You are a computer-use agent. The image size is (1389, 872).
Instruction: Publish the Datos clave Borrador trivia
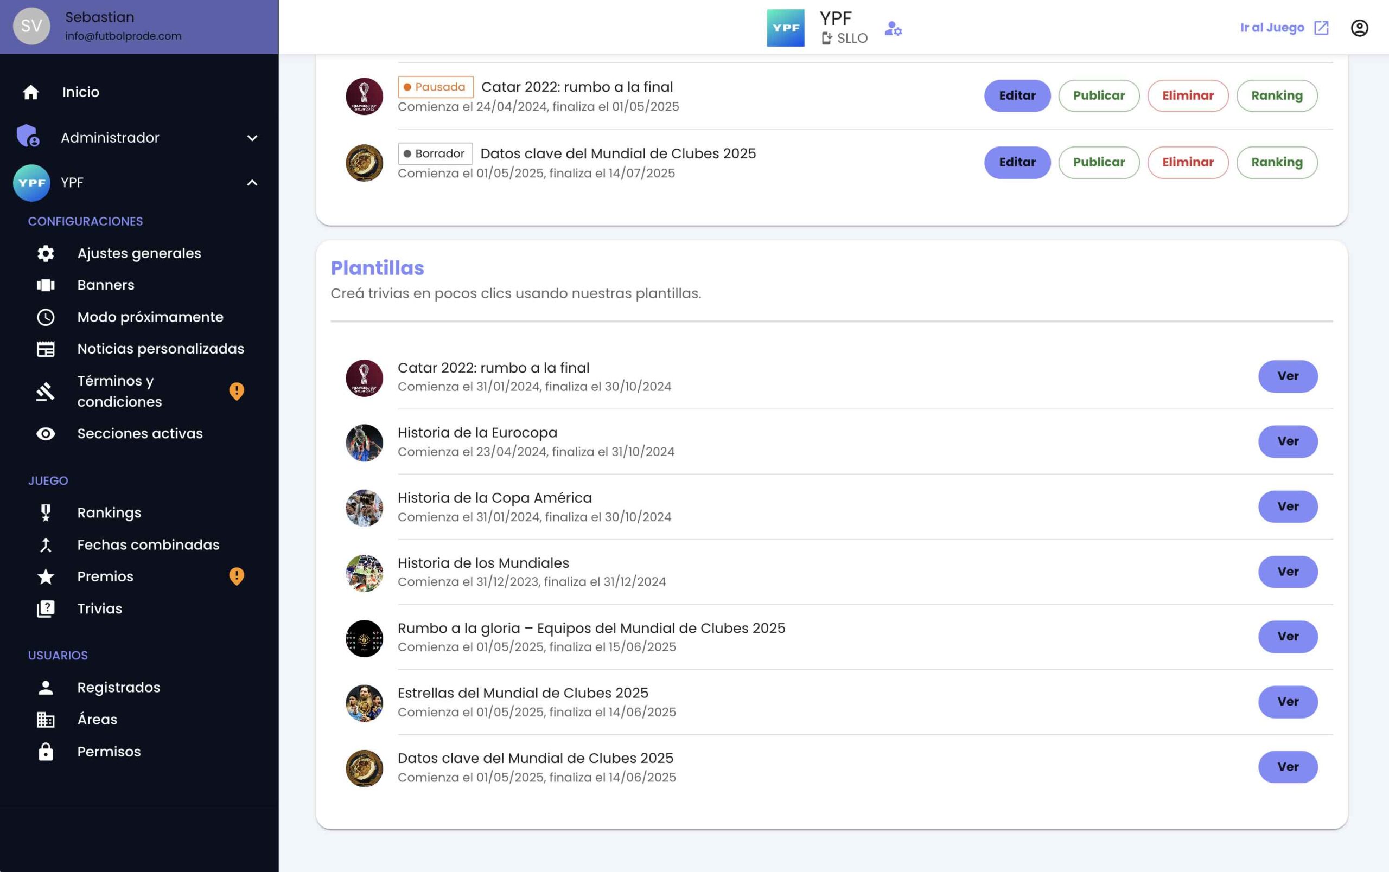pos(1098,163)
